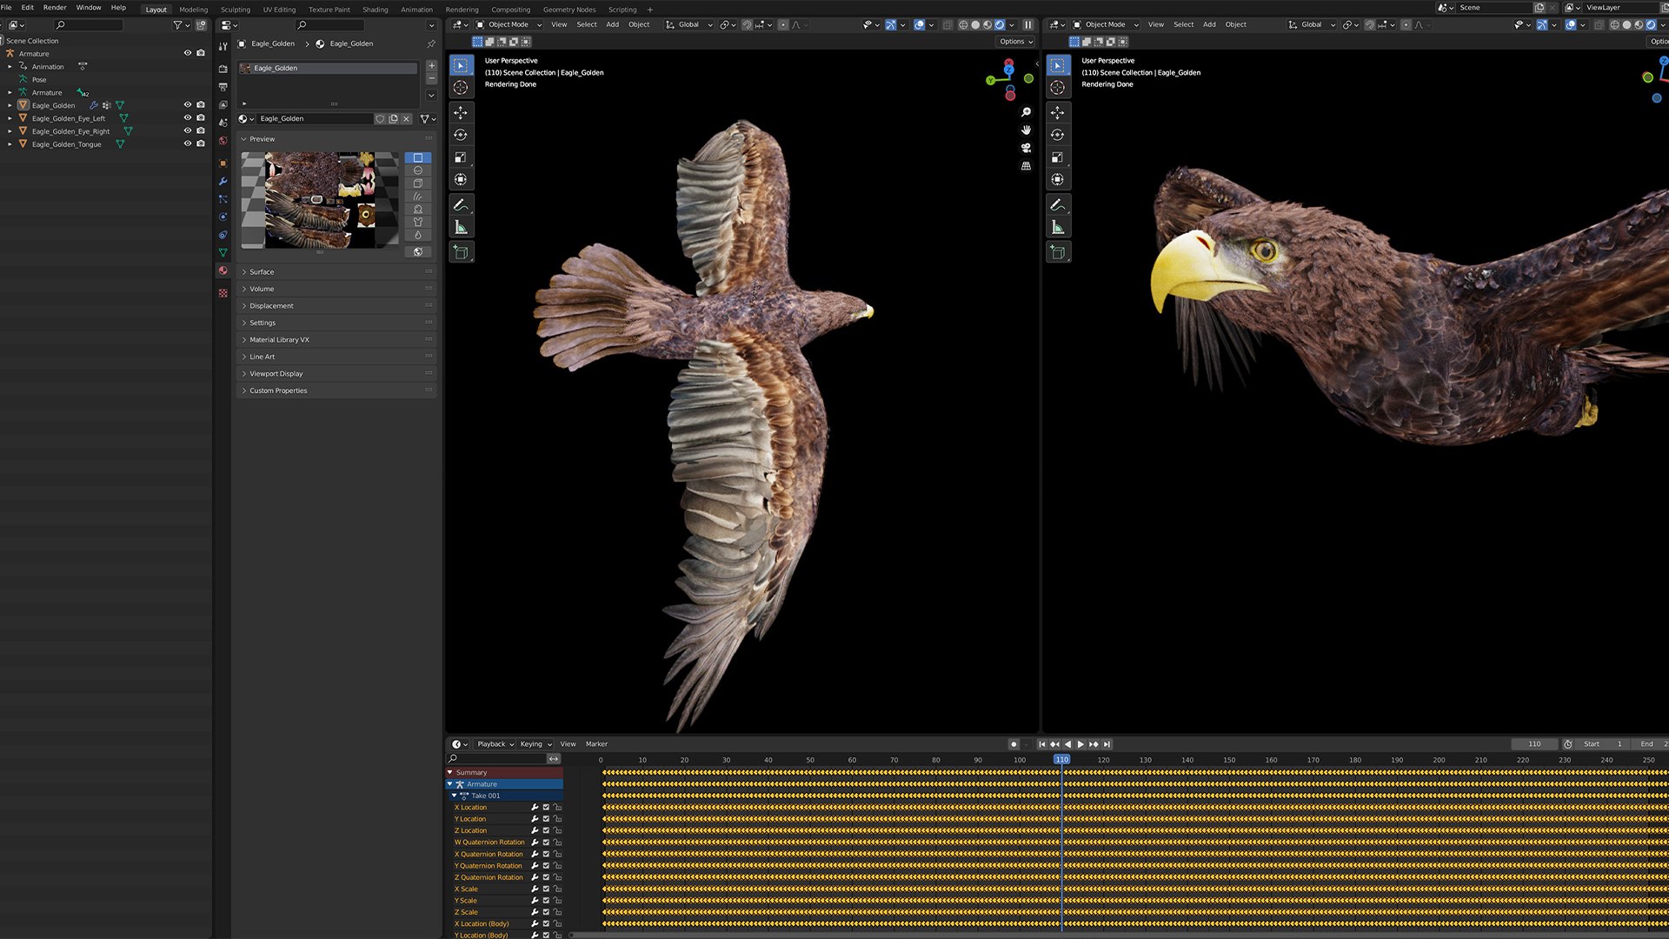Switch to the Shading workspace tab

pos(376,10)
